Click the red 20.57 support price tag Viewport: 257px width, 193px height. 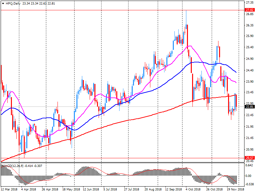250,158
